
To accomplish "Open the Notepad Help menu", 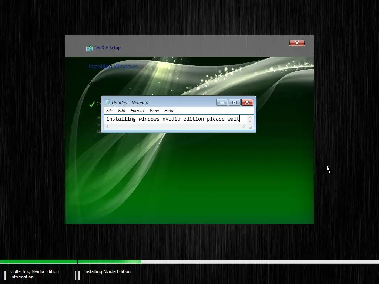I will coord(169,110).
